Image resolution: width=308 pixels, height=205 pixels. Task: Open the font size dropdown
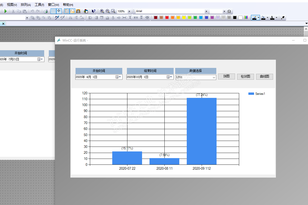click(224, 11)
